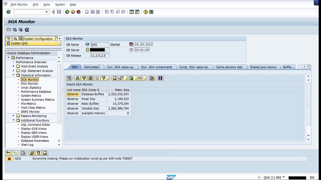Viewport: 321px width, 180px height.
Task: Switch to Dyn. SGA components tab
Action: [157, 67]
